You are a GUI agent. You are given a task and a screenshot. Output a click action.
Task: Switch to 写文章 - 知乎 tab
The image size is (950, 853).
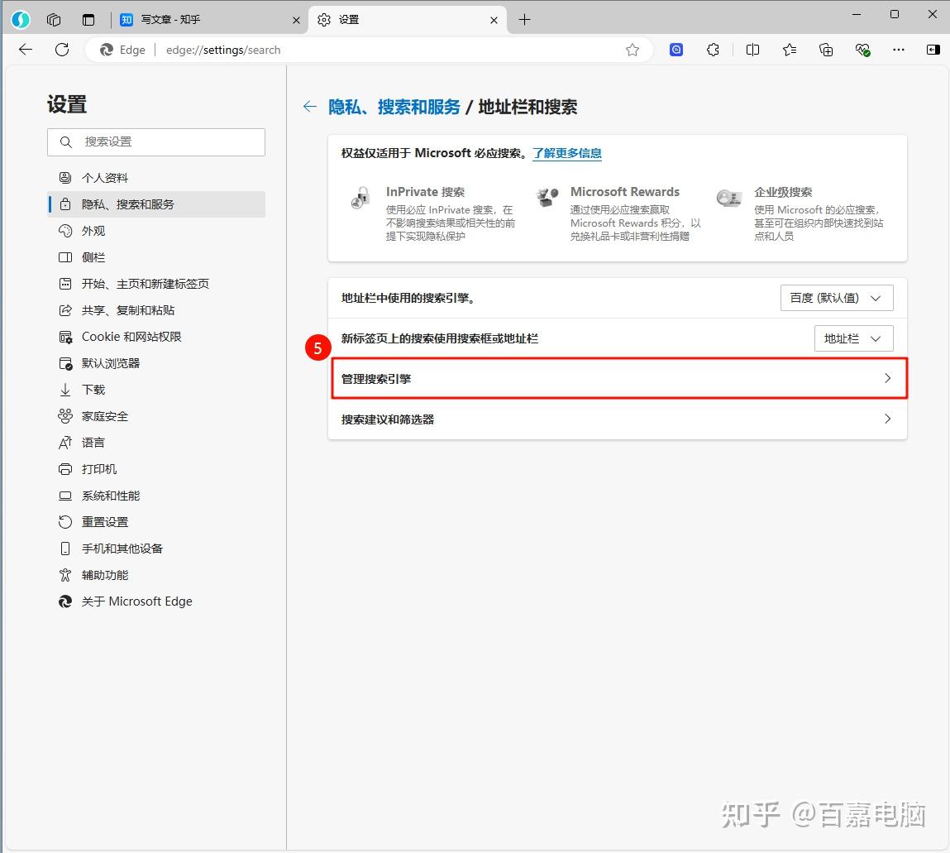(x=210, y=20)
